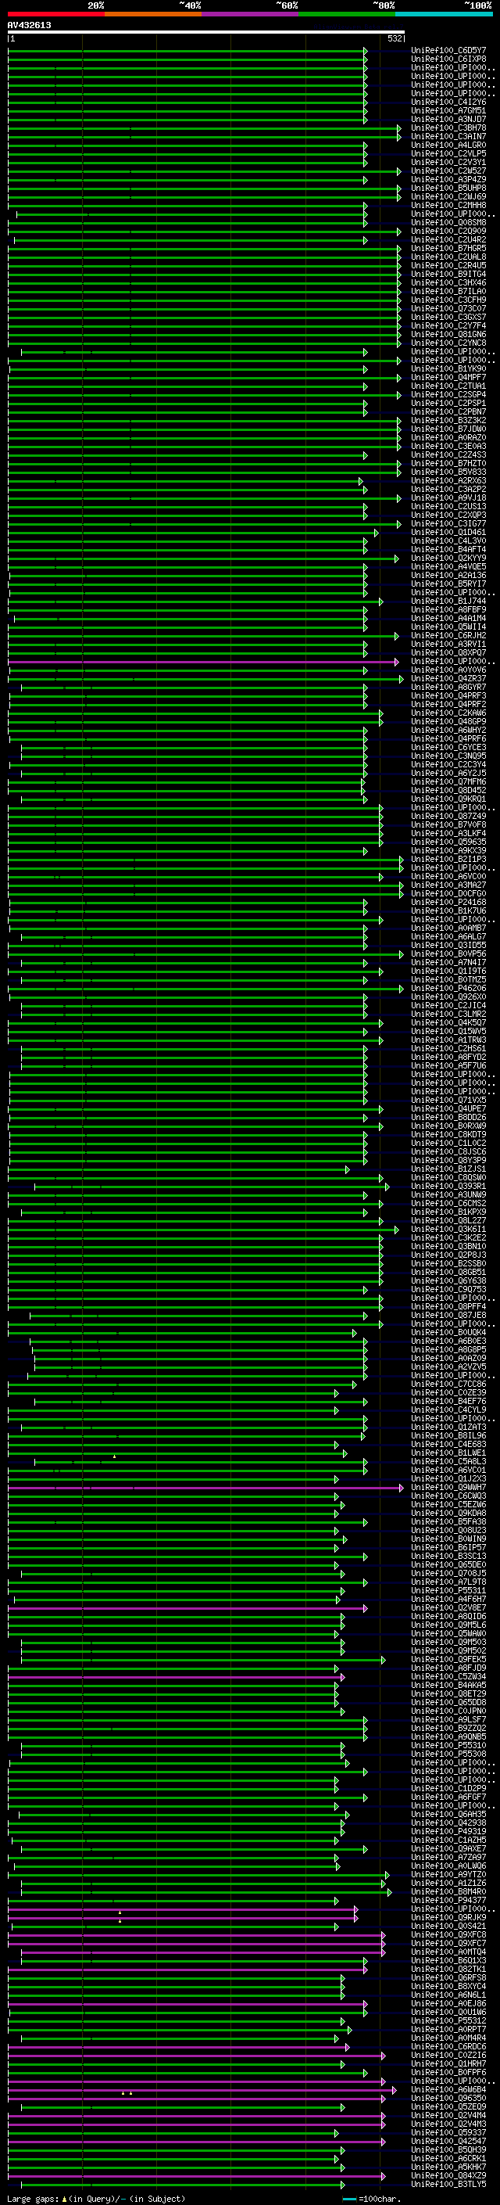The height and width of the screenshot is (2205, 500).
Task: Click the query end position 532
Action: click(x=395, y=38)
